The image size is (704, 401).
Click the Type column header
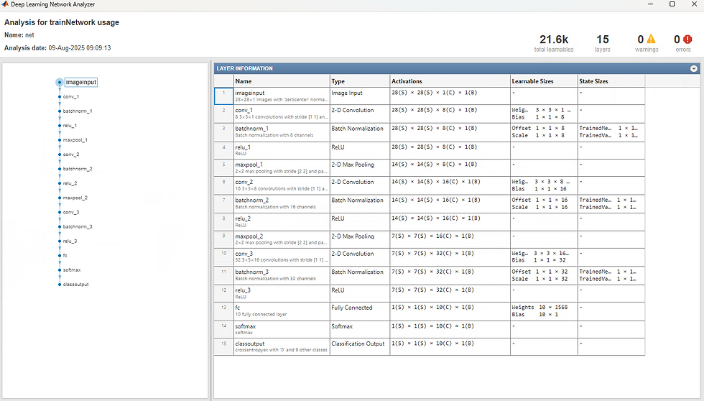coord(360,81)
